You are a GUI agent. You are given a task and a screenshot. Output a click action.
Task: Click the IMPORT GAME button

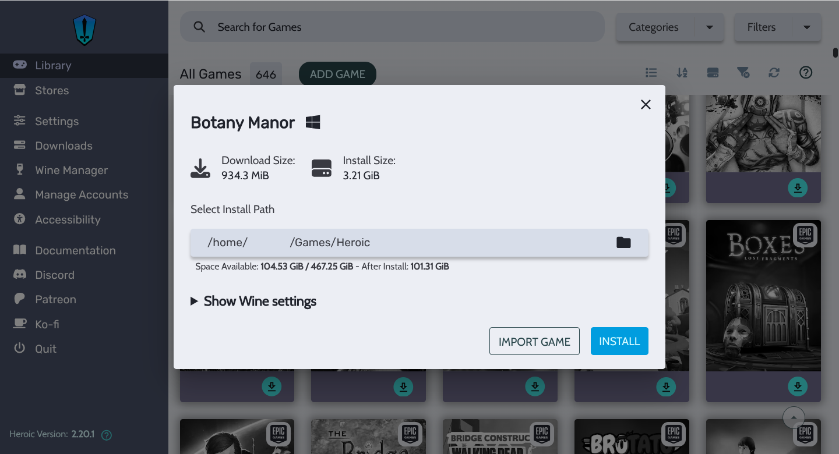[x=534, y=341]
